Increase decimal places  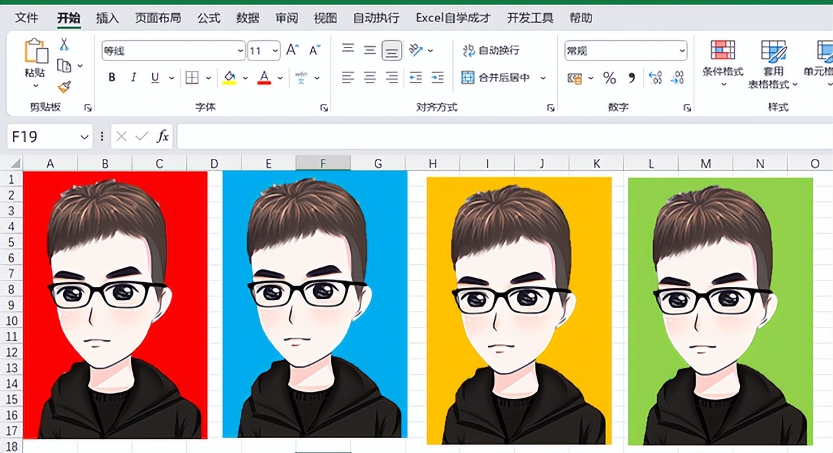coord(655,78)
